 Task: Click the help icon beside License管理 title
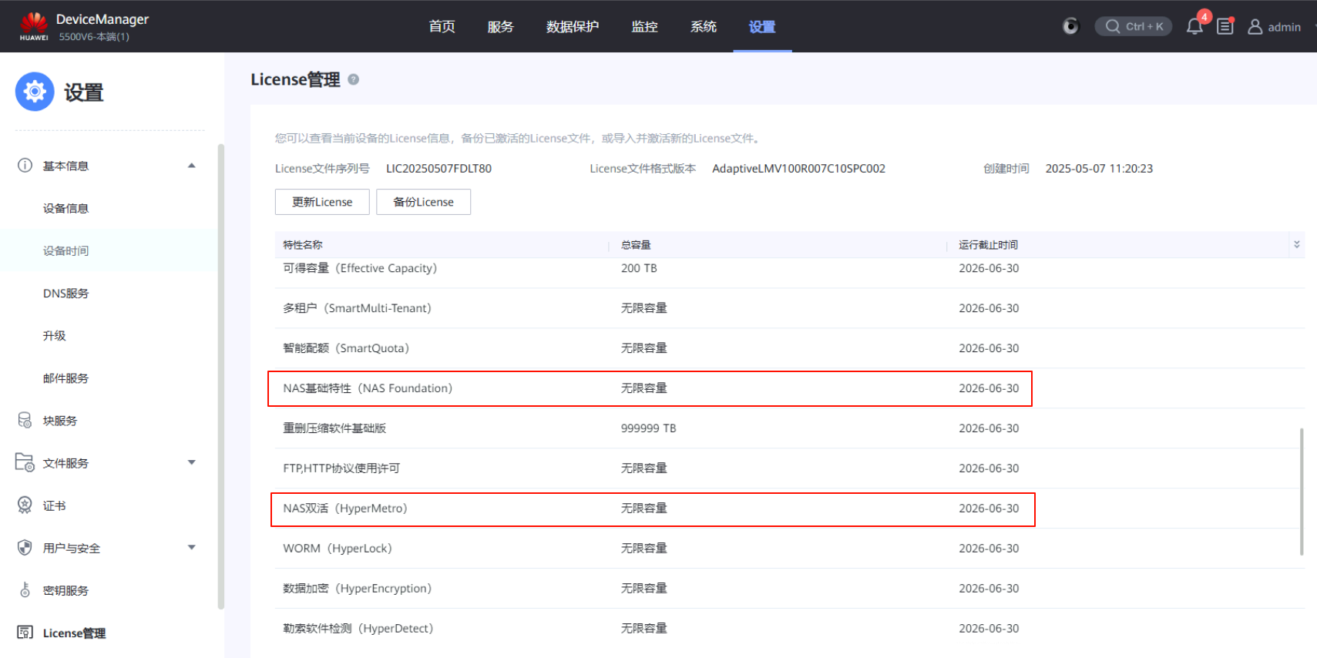tap(353, 79)
